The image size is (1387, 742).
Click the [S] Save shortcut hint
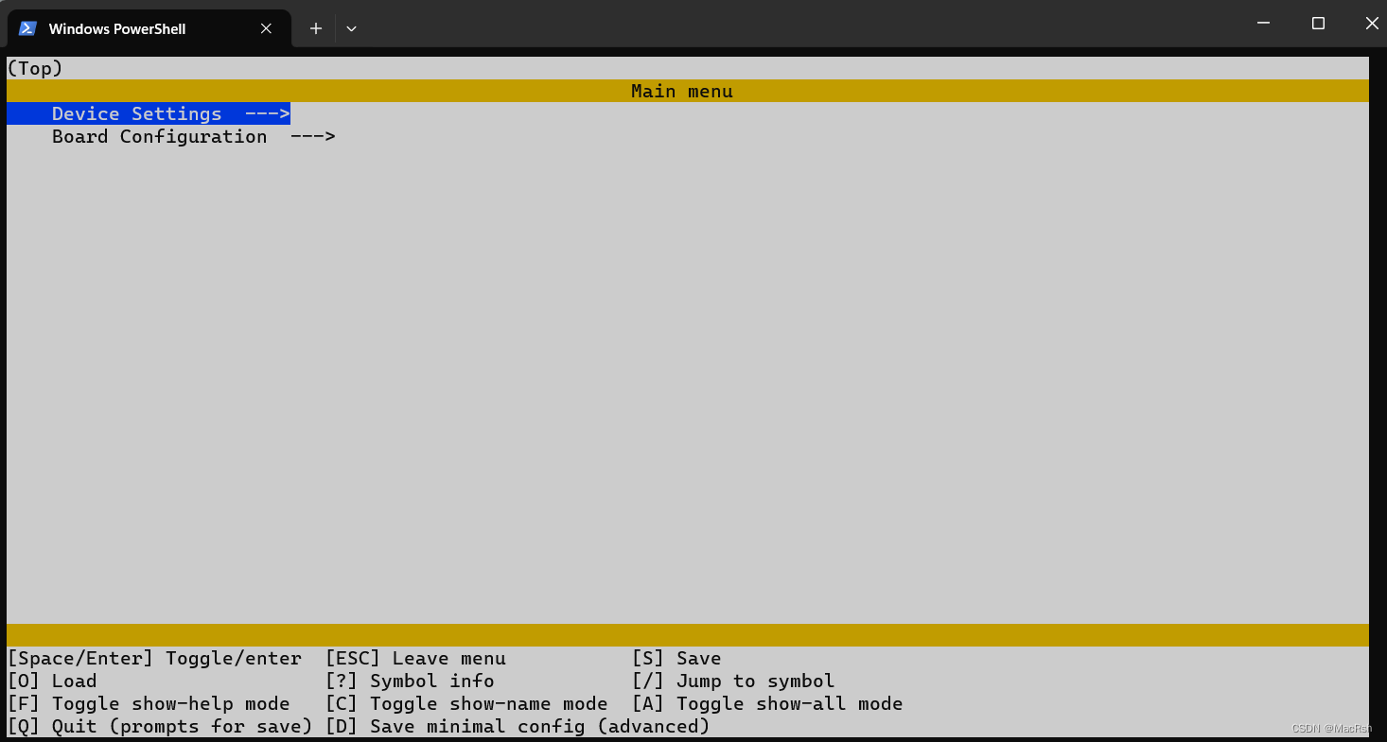click(676, 658)
